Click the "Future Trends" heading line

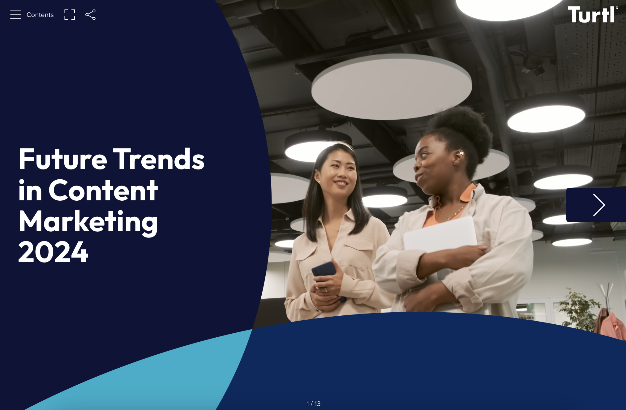pos(111,160)
